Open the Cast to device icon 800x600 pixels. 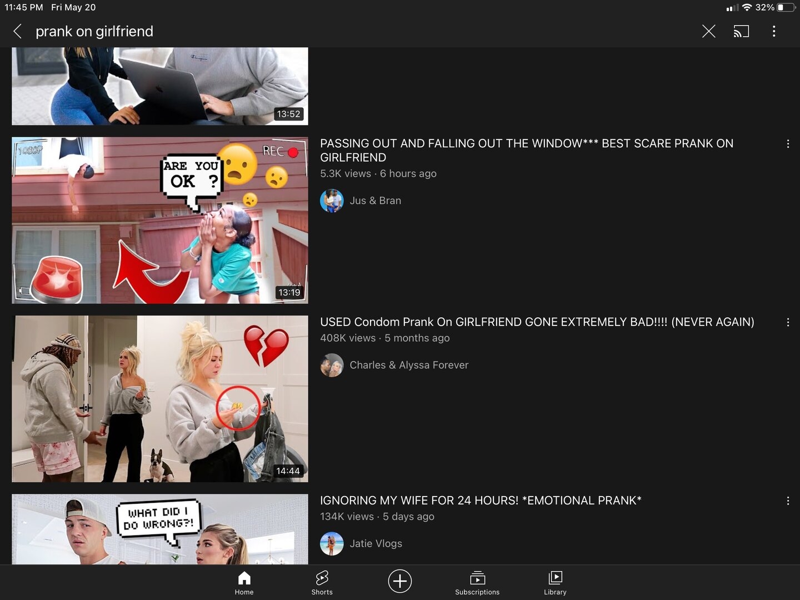tap(741, 31)
